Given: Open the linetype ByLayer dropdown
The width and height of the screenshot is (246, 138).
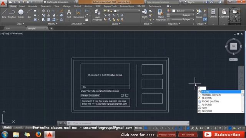Looking at the screenshot, I should 183,20.
